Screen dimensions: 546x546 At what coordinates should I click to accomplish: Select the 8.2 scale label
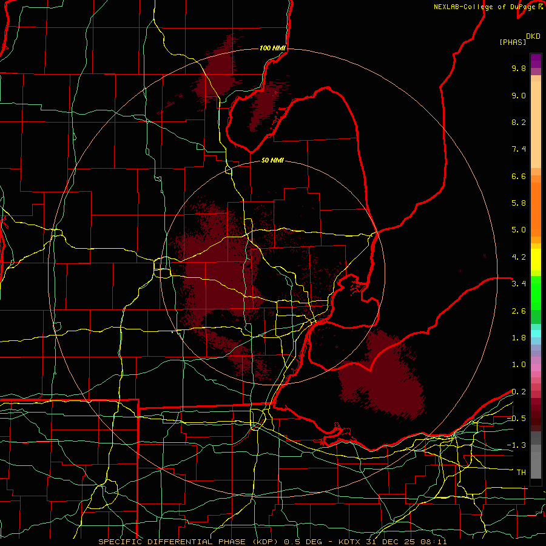tap(519, 122)
